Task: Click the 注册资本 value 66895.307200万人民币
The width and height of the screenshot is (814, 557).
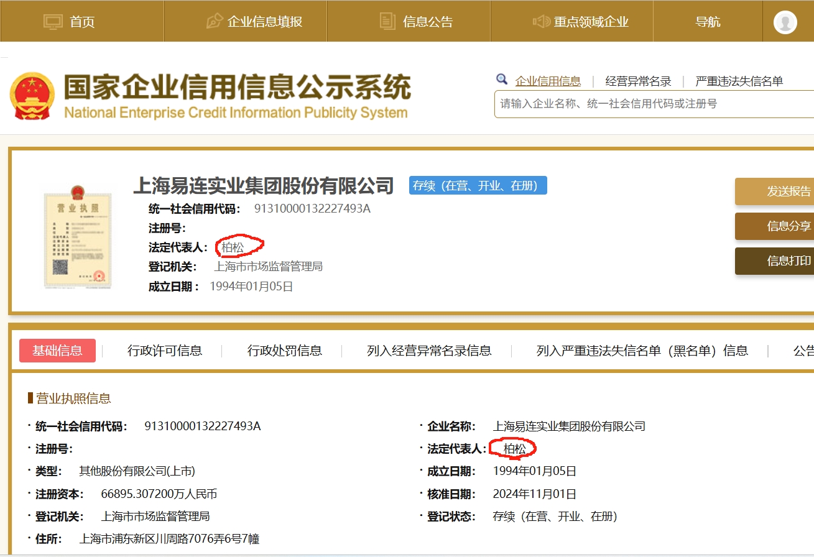Action: (x=159, y=494)
